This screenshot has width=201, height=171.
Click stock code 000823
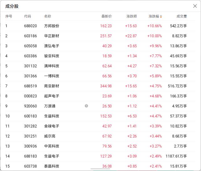coord(30,96)
